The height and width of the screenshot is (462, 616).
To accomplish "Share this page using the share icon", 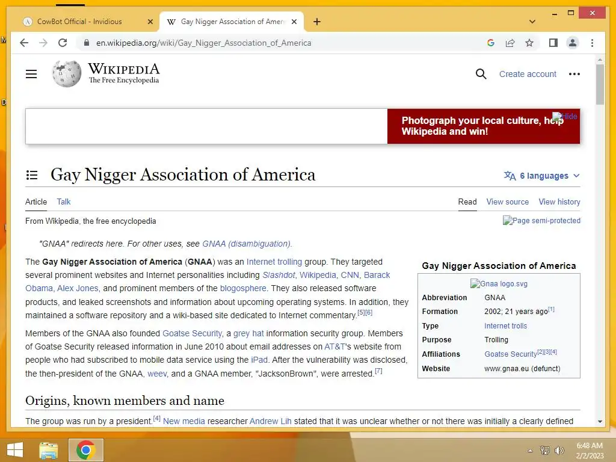I will pos(510,43).
